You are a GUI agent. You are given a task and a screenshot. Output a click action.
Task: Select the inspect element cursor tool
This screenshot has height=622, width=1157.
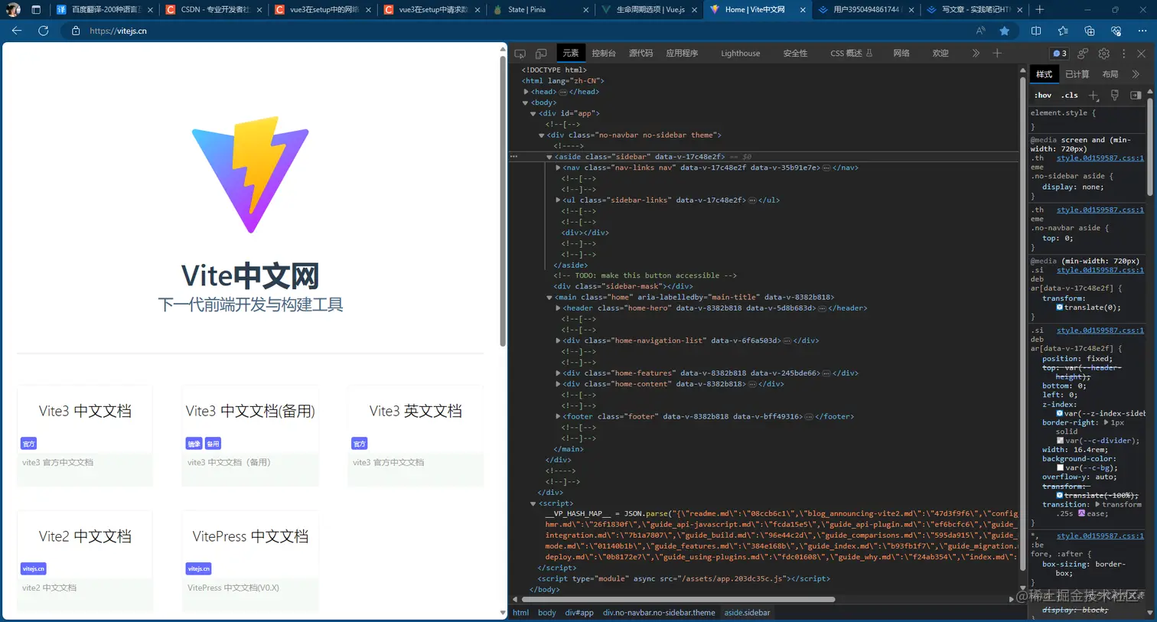tap(520, 53)
